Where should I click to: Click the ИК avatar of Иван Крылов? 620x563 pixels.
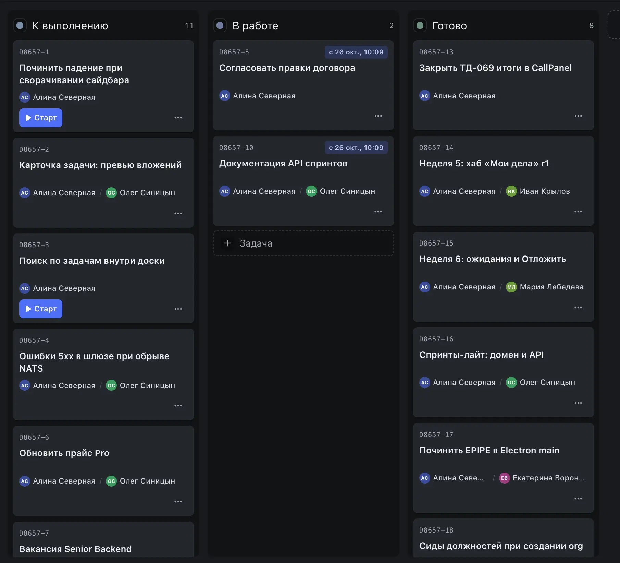coord(511,191)
